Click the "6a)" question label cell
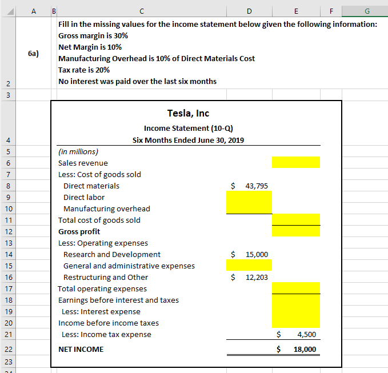The height and width of the screenshot is (373, 388). click(x=33, y=53)
